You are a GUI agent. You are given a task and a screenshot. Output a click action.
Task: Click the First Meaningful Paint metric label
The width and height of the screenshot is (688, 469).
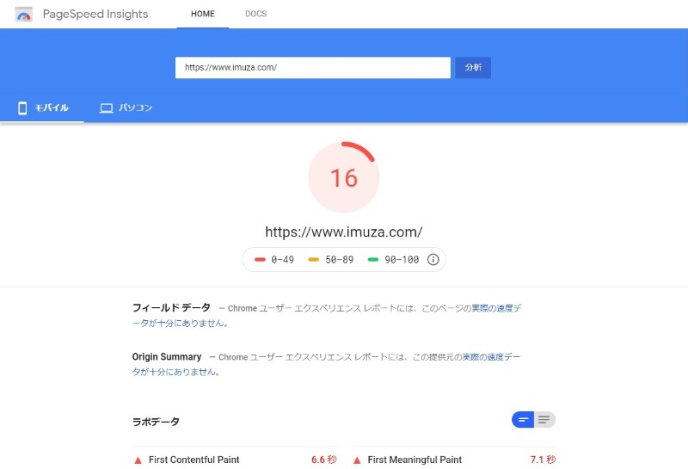click(x=415, y=460)
